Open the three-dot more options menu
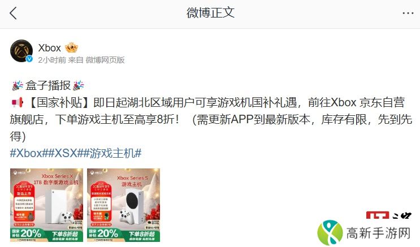This screenshot has height=247, width=420. 408,13
